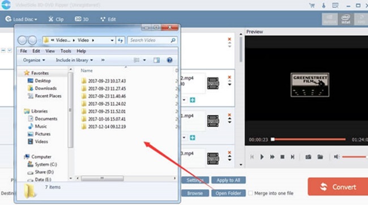Open Recent Places in Favorites
The image size is (368, 205).
tap(45, 96)
